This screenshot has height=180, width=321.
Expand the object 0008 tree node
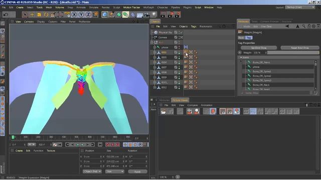pos(155,72)
